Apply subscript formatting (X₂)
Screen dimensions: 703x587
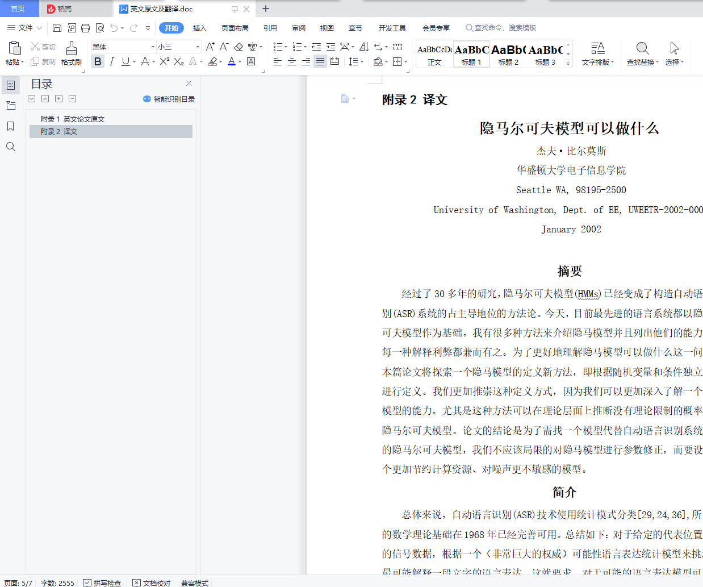[178, 61]
